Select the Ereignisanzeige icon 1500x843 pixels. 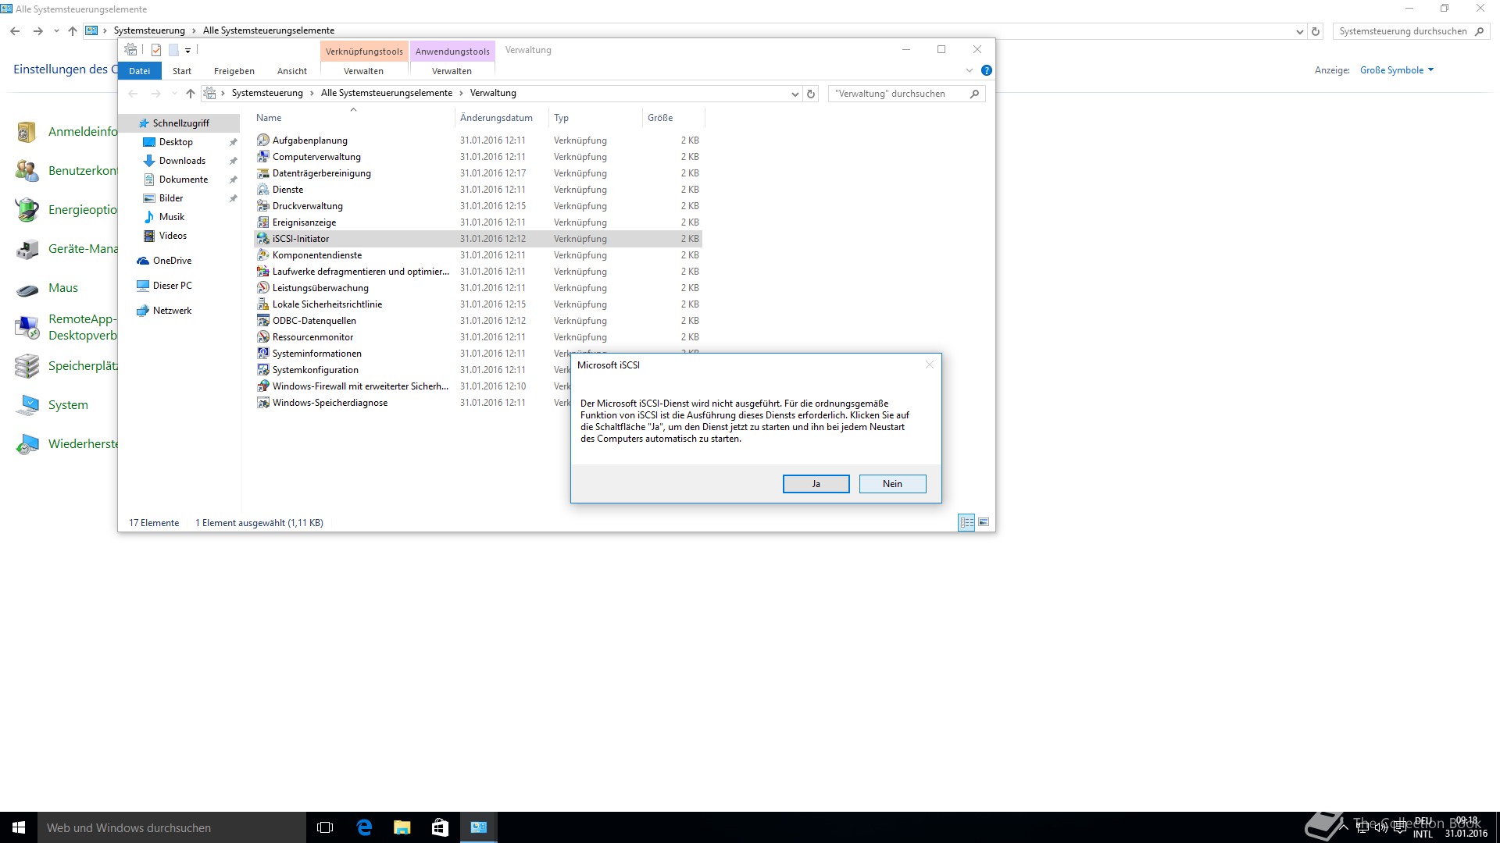[263, 222]
